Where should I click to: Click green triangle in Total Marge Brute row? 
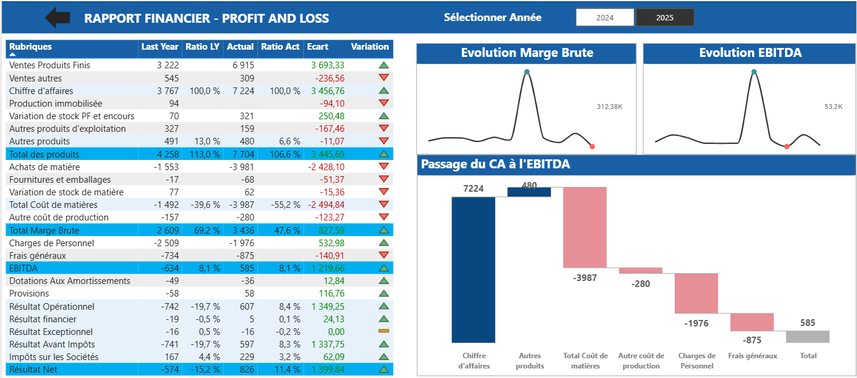pyautogui.click(x=384, y=230)
